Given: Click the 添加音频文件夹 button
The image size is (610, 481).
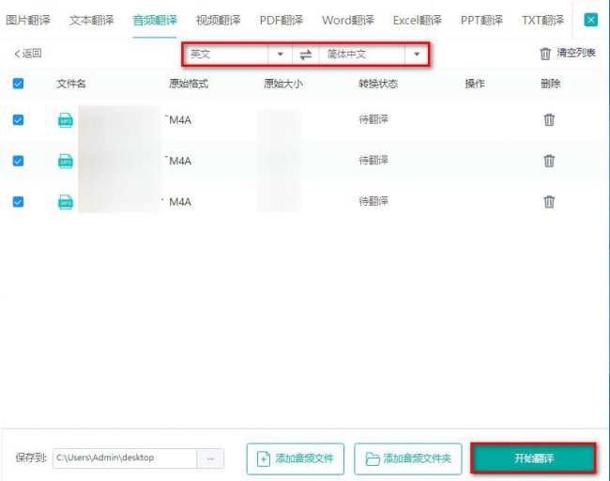Looking at the screenshot, I should tap(408, 458).
